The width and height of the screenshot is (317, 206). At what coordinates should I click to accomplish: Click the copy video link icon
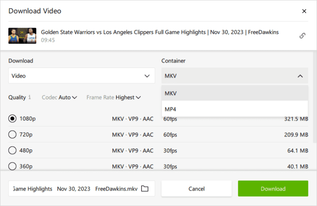click(302, 35)
